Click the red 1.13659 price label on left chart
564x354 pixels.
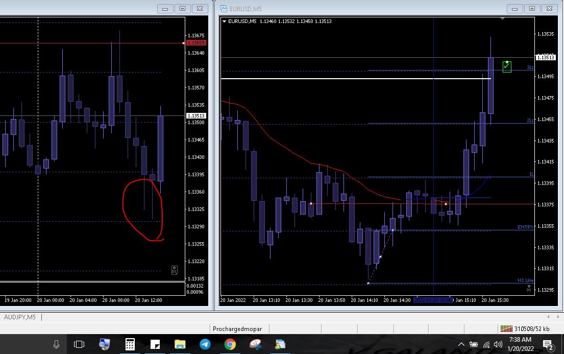196,43
